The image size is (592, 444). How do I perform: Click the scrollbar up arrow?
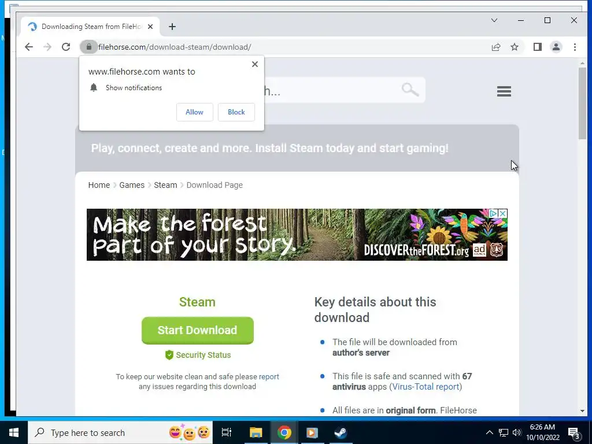(583, 63)
